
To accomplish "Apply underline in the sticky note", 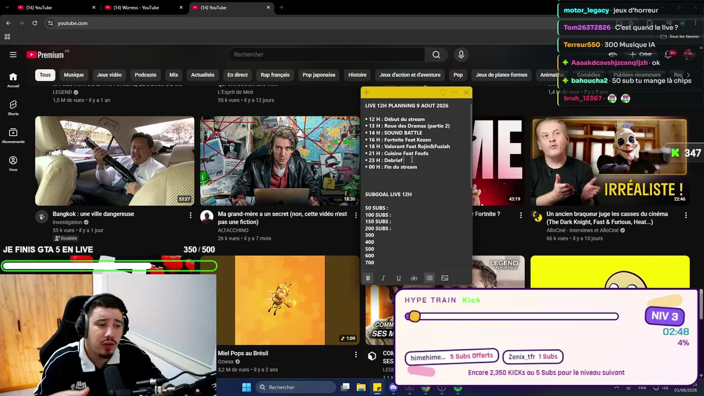I will tap(399, 278).
